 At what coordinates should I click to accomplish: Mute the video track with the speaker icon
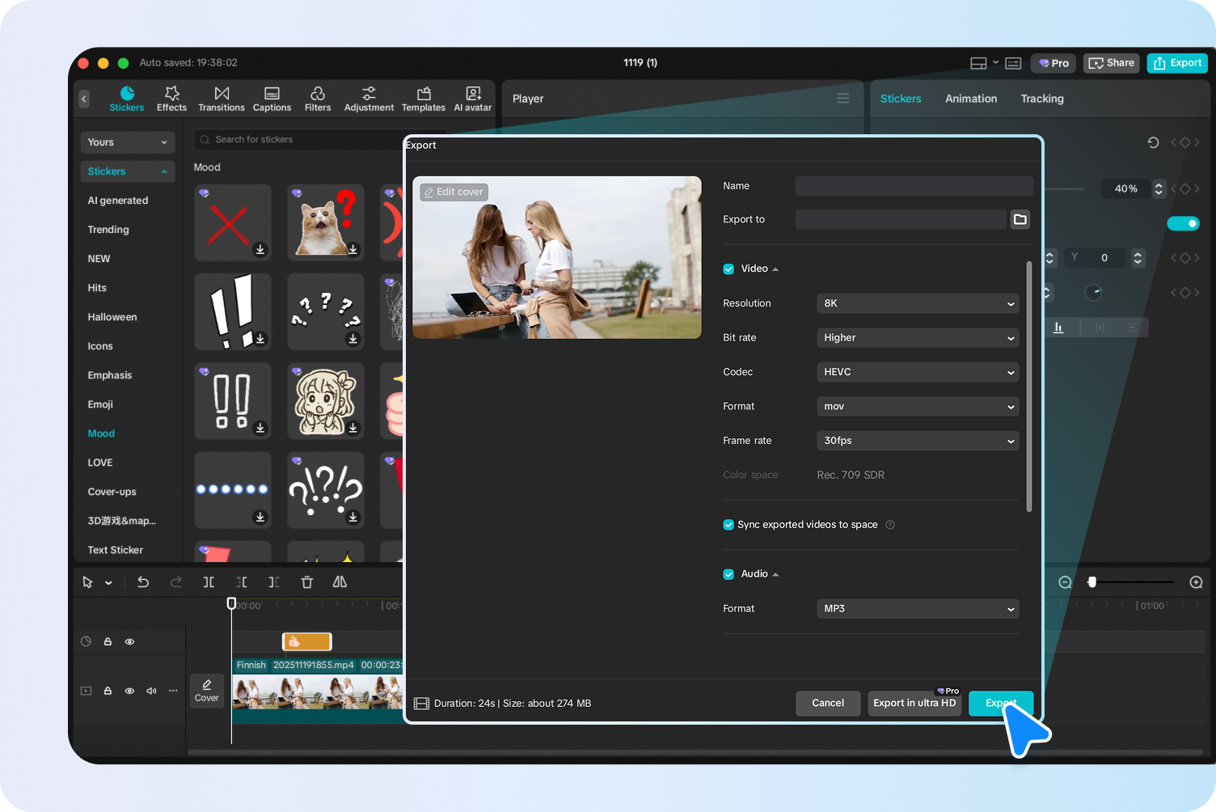[150, 691]
